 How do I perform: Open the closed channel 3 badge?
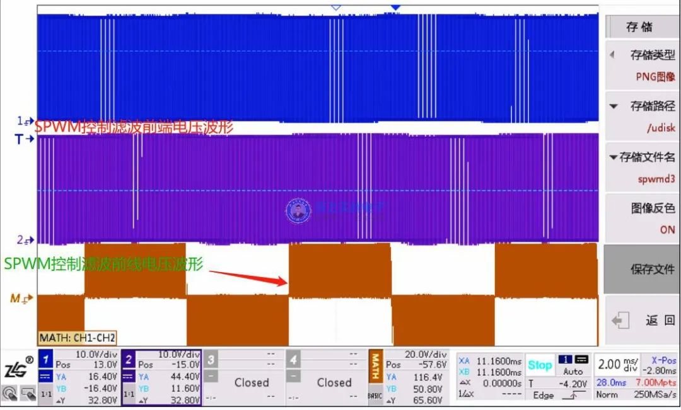tap(211, 359)
